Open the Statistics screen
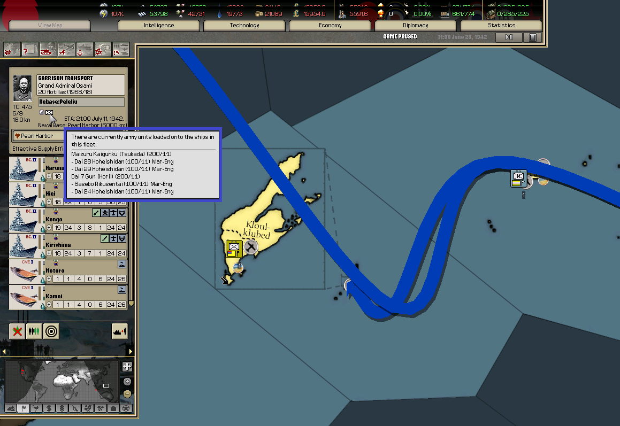The height and width of the screenshot is (426, 620). [x=501, y=25]
